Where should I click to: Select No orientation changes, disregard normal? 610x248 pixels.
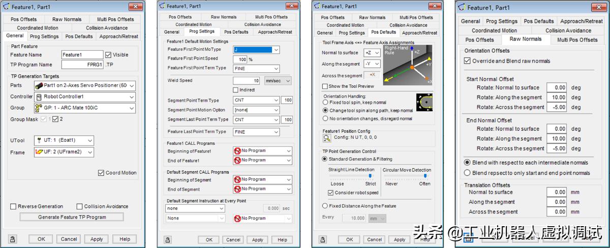pos(325,118)
